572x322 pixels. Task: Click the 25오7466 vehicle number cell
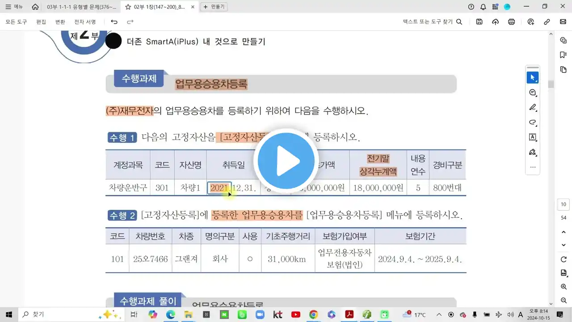coord(151,259)
